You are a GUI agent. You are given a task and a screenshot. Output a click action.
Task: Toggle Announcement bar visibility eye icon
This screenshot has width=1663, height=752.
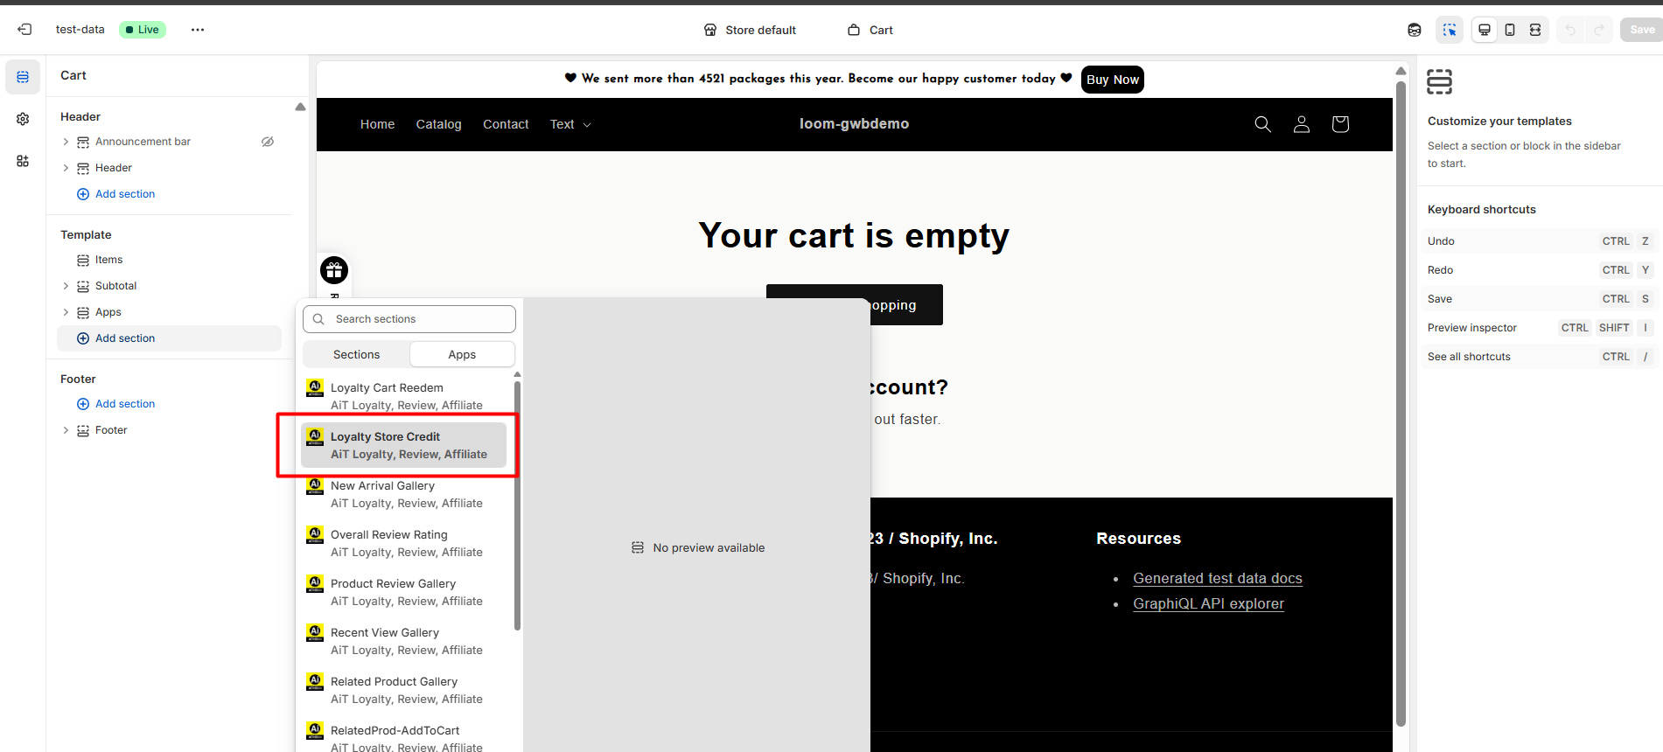point(268,142)
